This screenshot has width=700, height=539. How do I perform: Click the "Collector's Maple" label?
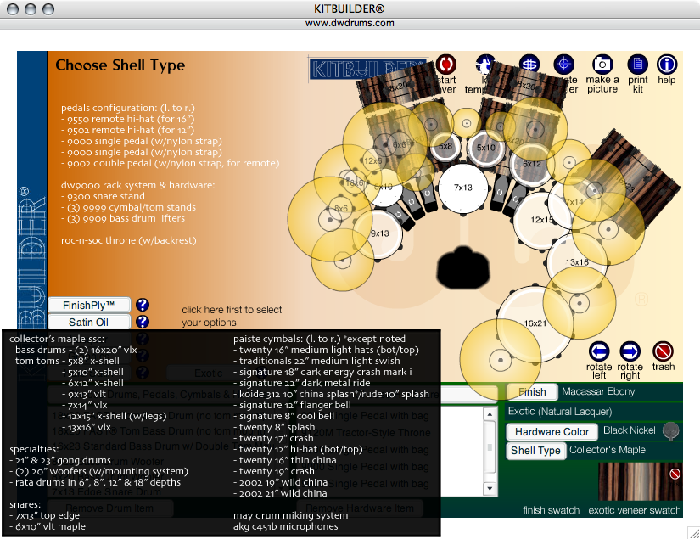click(608, 450)
